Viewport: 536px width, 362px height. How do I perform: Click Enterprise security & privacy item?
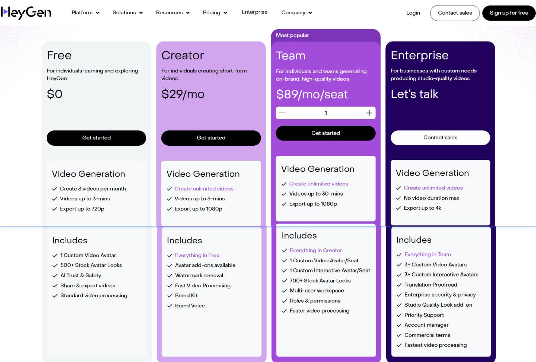[440, 295]
